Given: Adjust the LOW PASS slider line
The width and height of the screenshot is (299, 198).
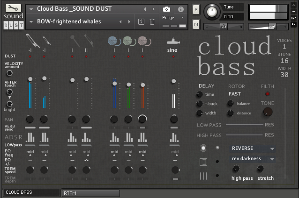Looking at the screenshot, I should 244,125.
